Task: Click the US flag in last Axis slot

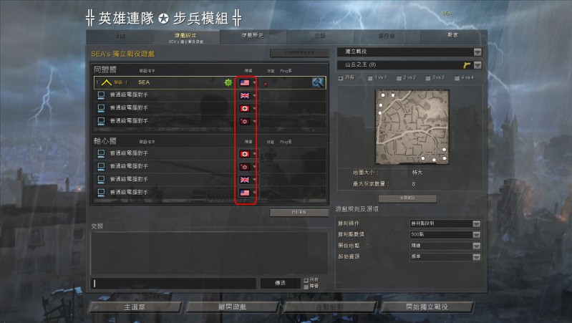Action: [245, 193]
